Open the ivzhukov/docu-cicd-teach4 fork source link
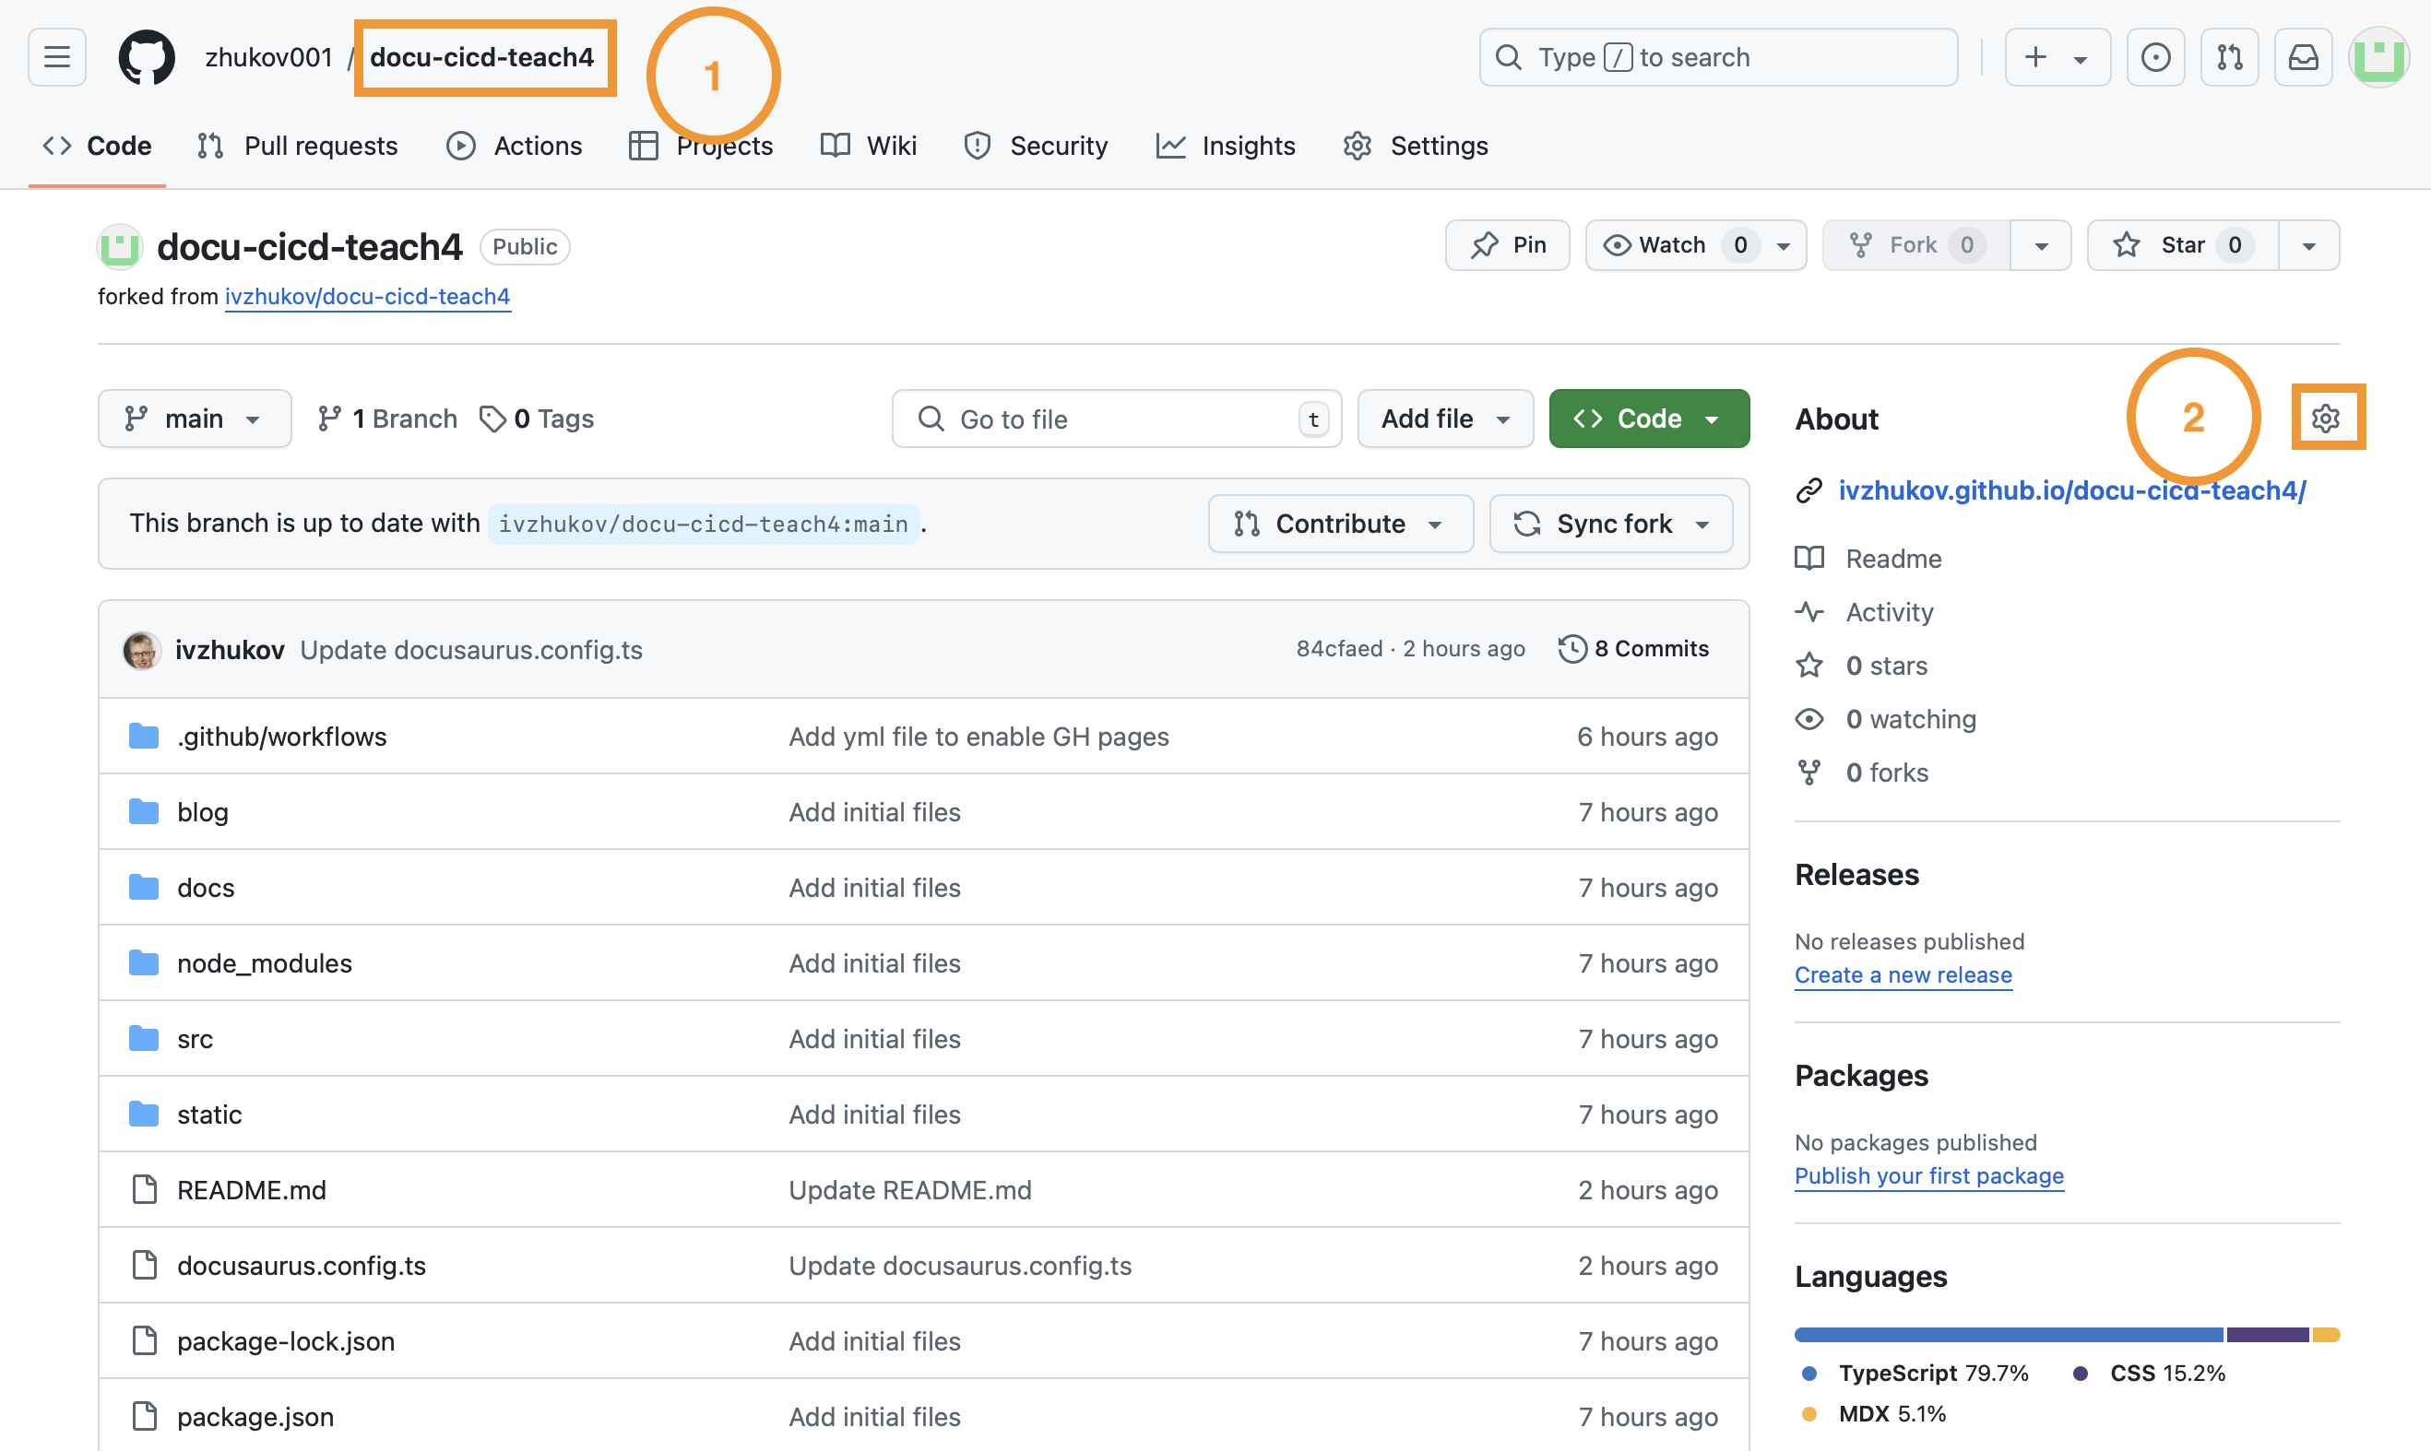 point(368,296)
